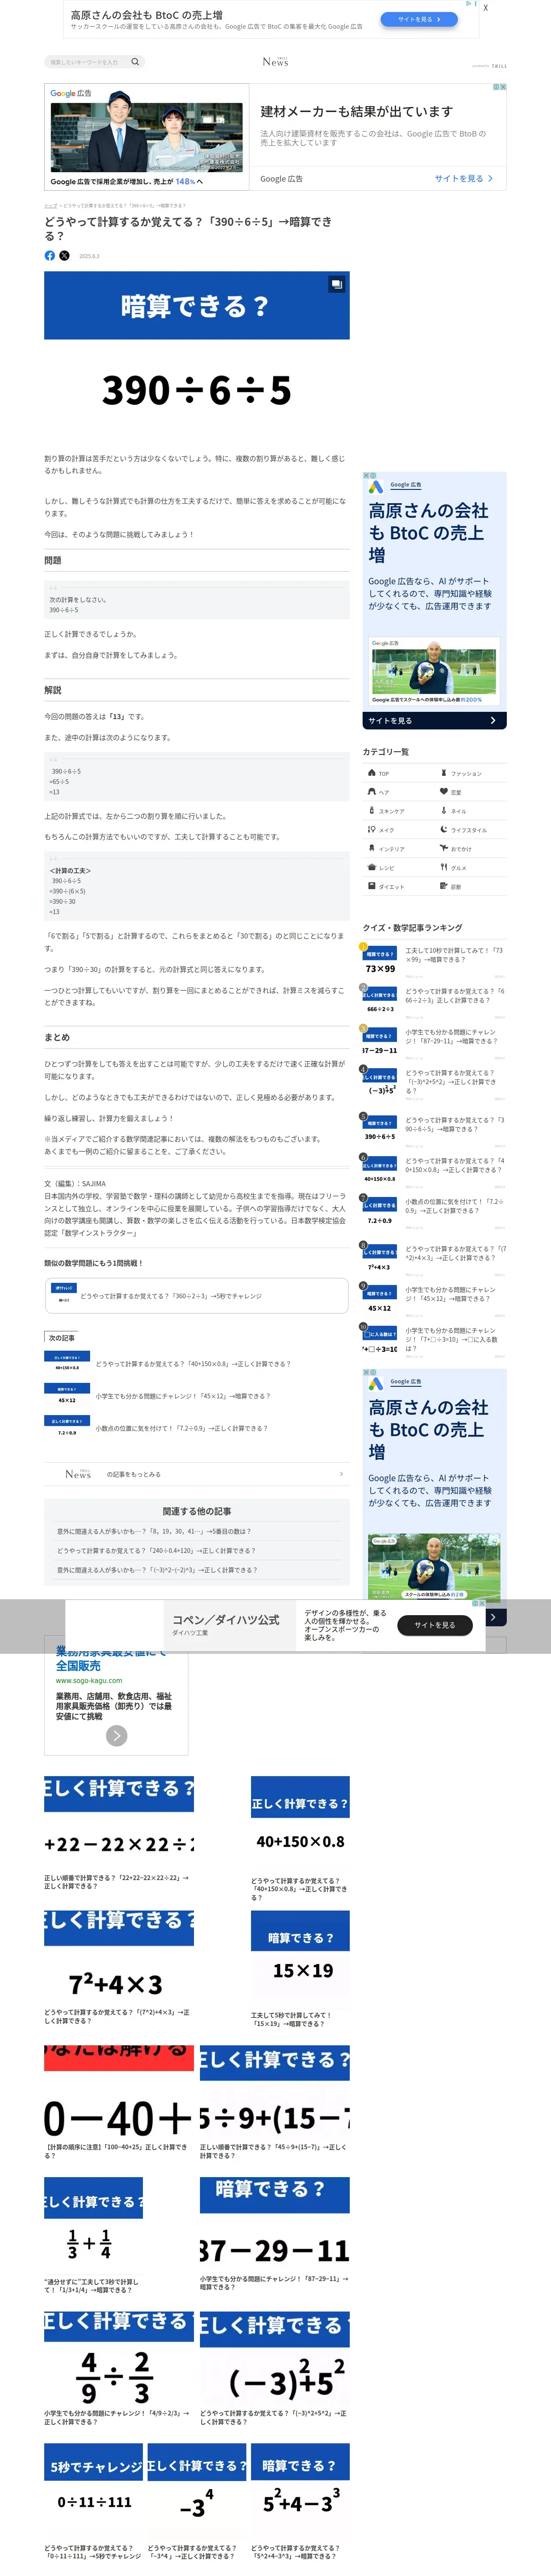Open the ダイエット category scale icon

tap(372, 887)
